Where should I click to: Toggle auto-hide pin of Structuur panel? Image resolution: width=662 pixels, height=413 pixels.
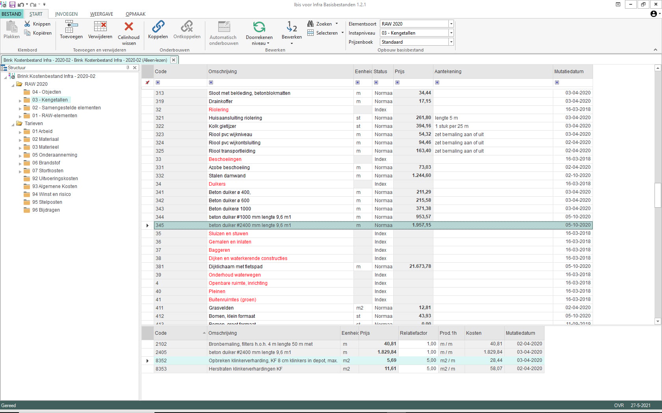coord(128,68)
